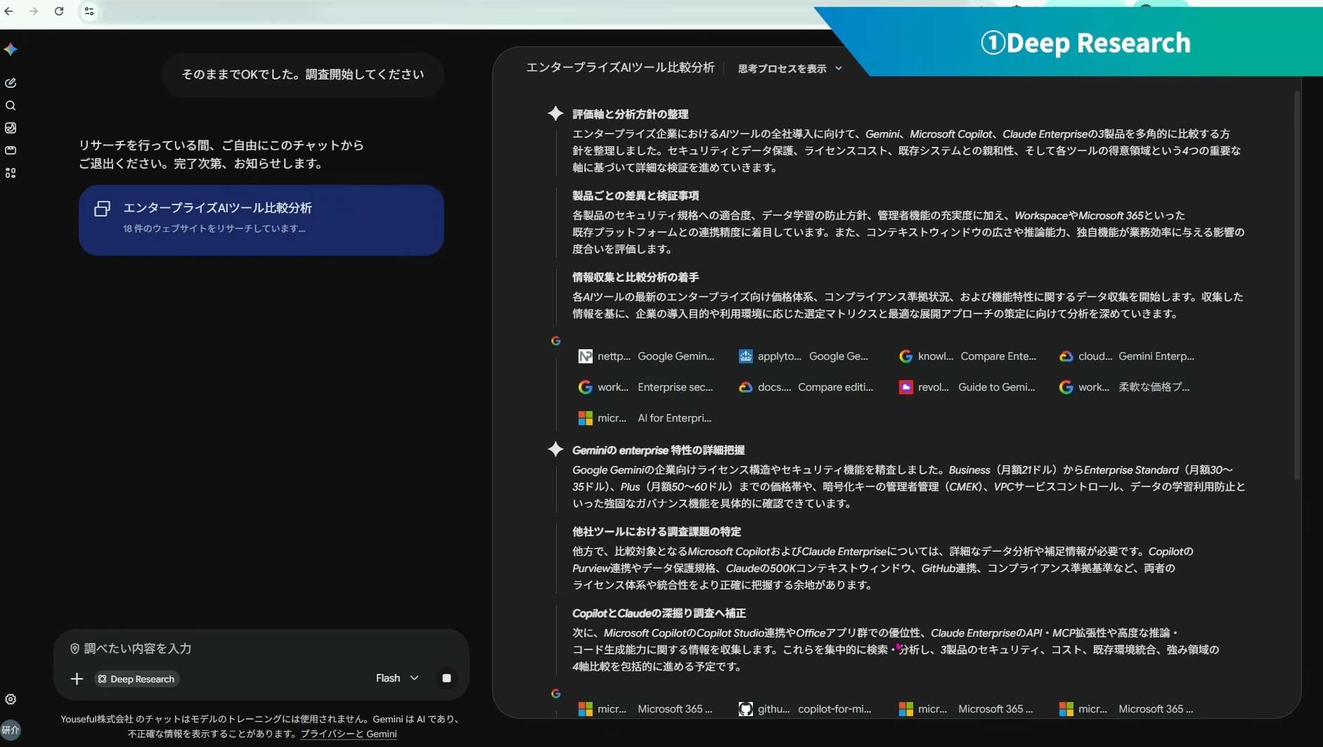Click the user avatar at sidebar bottom
Viewport: 1323px width, 747px height.
(11, 730)
